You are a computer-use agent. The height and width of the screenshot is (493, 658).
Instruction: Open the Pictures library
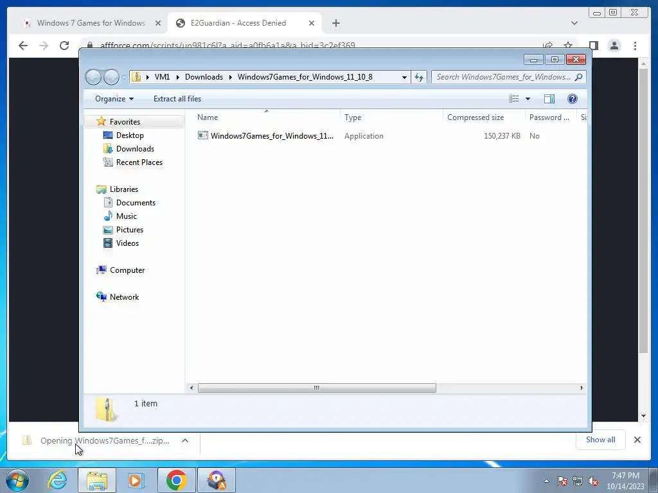tap(129, 230)
